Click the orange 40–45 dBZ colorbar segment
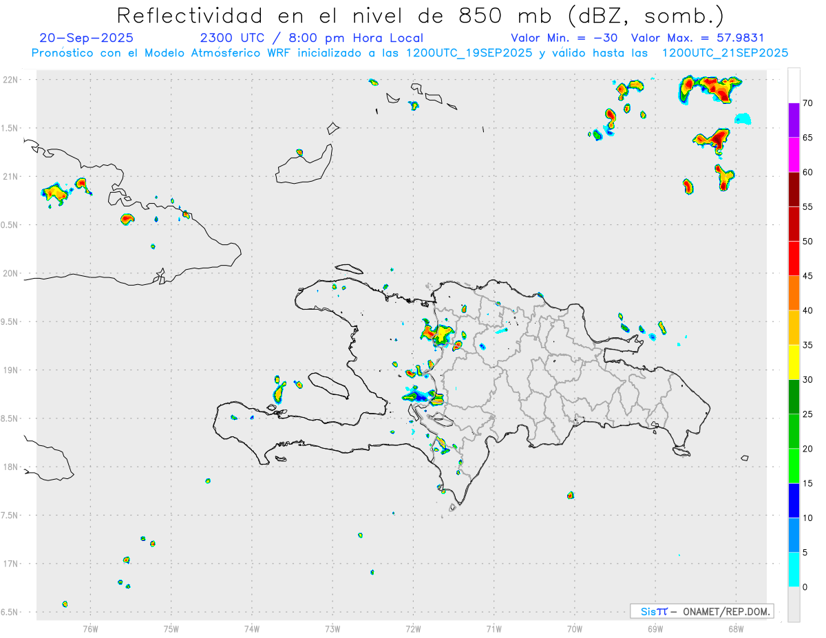Viewport: 826px width, 638px height. click(x=794, y=293)
